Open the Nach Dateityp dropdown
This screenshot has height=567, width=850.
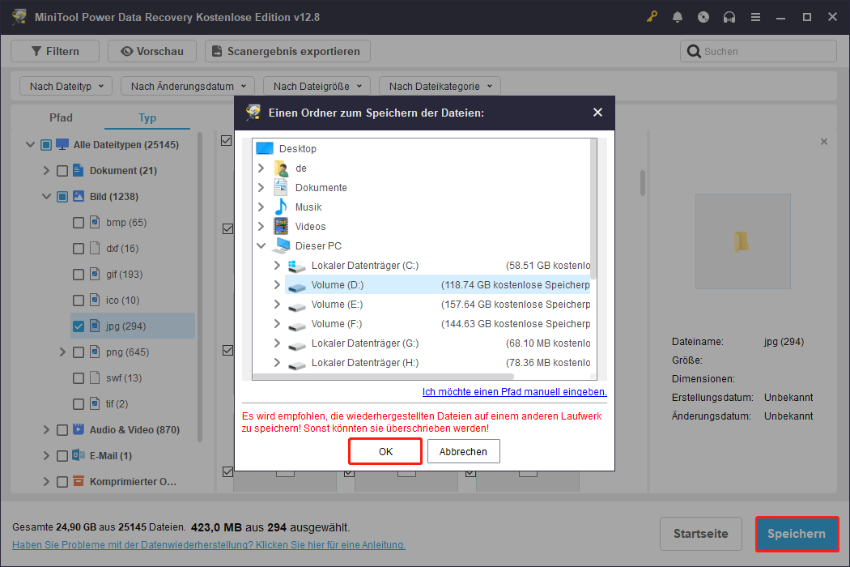(x=65, y=85)
